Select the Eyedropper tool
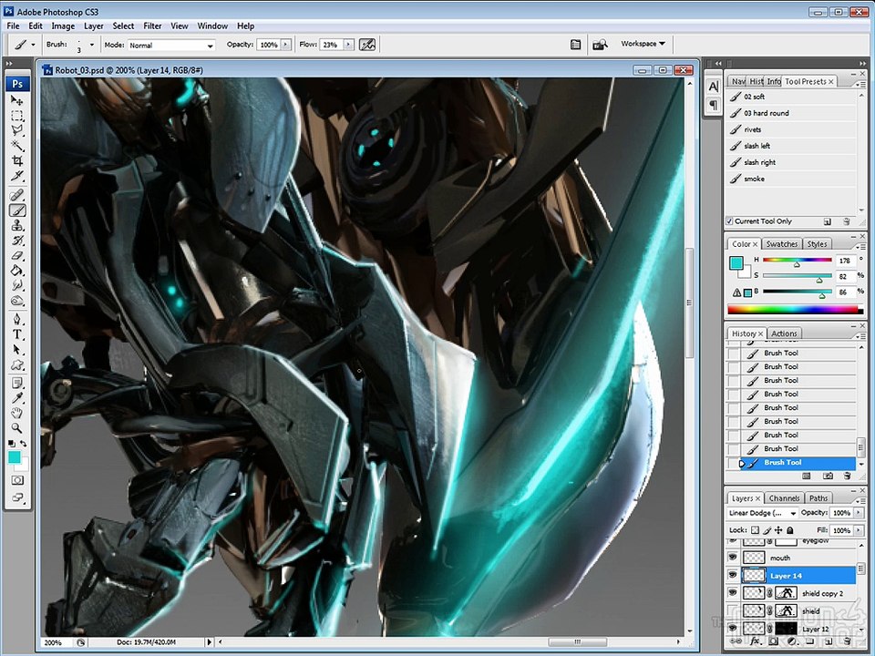 (x=17, y=398)
